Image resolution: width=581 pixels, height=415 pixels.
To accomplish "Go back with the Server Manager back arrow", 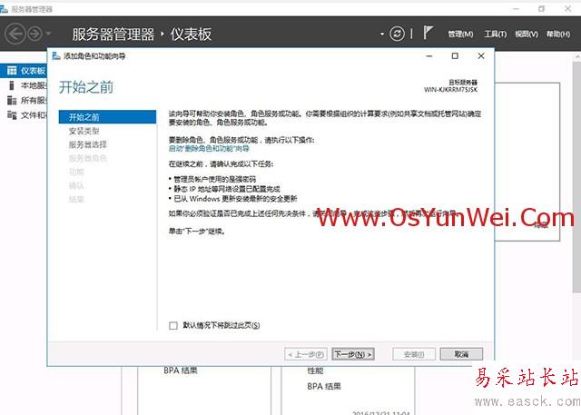I will pos(15,35).
